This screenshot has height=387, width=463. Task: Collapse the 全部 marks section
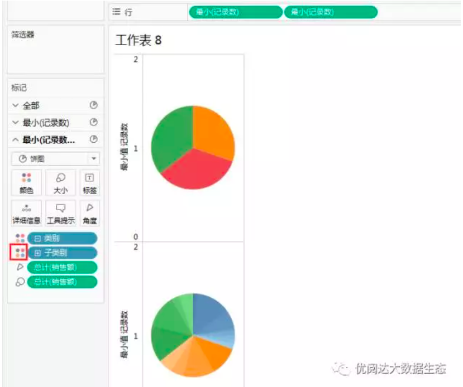pyautogui.click(x=15, y=105)
